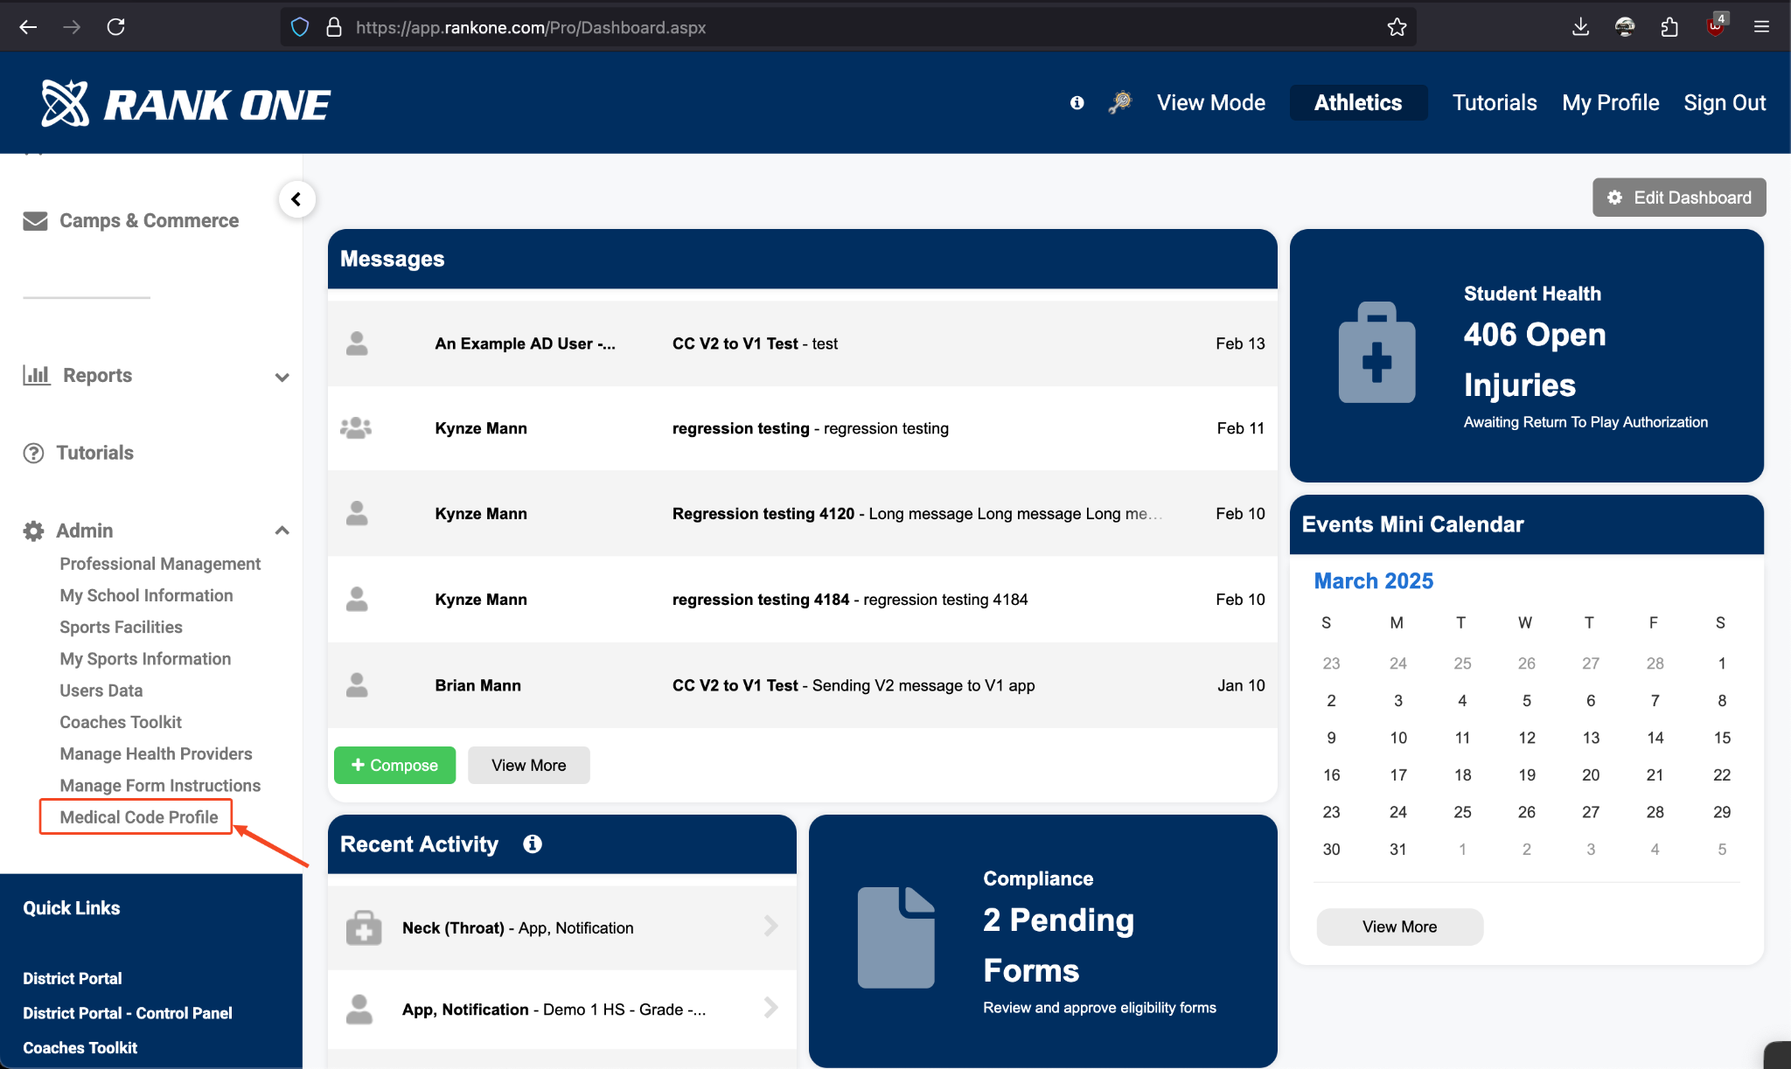Click the Admin gear icon

(x=33, y=531)
